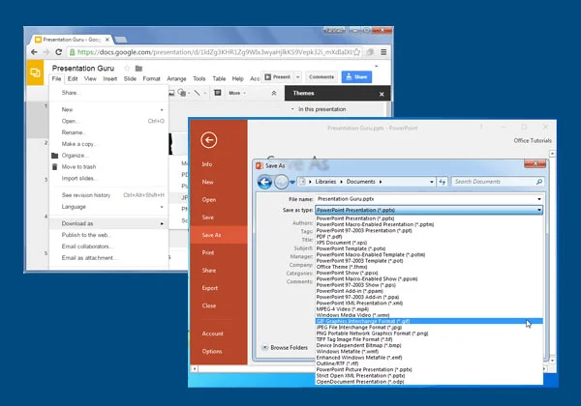The height and width of the screenshot is (406, 581).
Task: Close the Save As dialog
Action: point(535,163)
